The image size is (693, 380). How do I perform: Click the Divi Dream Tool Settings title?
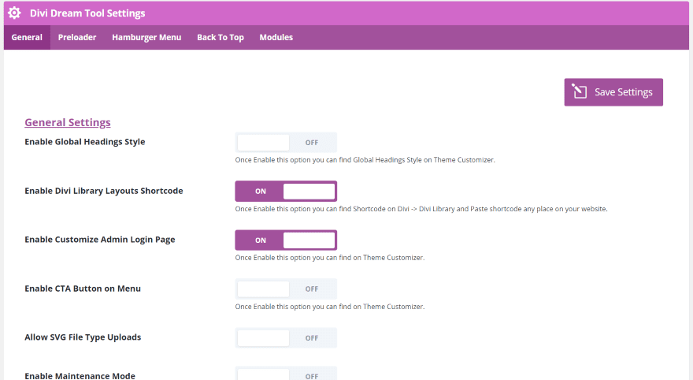pos(87,13)
